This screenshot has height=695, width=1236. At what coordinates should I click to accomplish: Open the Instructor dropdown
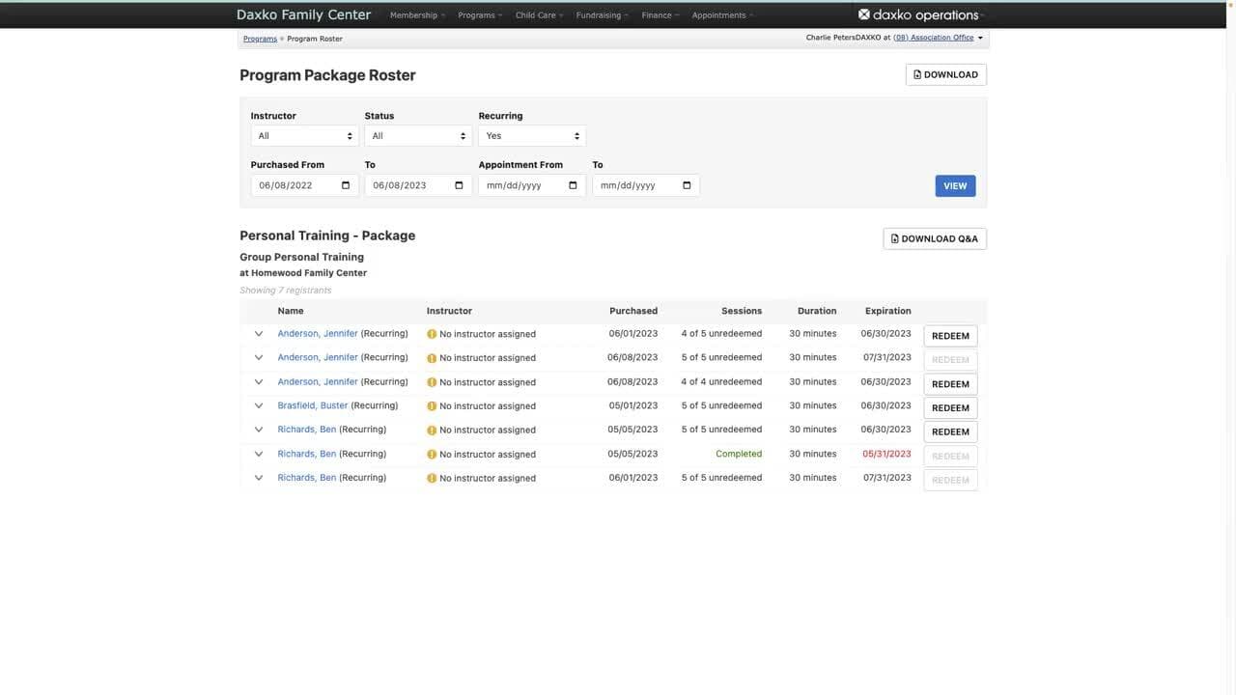click(304, 136)
